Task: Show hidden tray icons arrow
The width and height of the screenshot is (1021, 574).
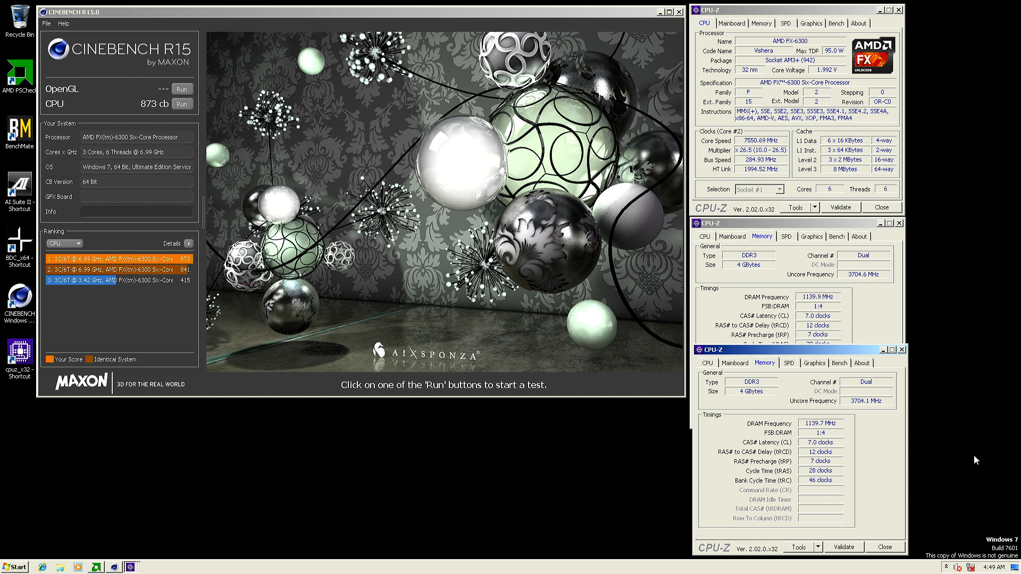Action: point(946,567)
